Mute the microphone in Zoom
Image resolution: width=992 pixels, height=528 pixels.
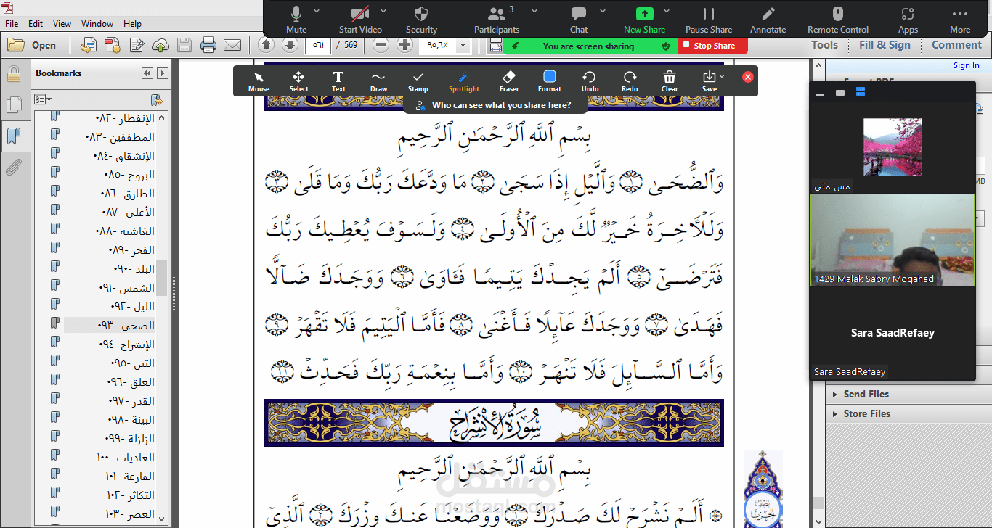point(296,20)
